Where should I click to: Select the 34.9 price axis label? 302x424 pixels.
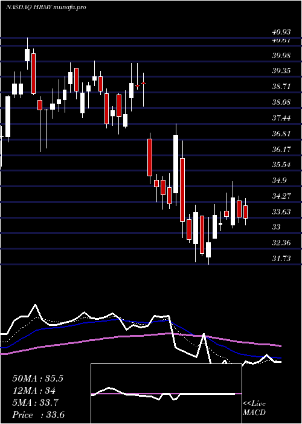(280, 181)
